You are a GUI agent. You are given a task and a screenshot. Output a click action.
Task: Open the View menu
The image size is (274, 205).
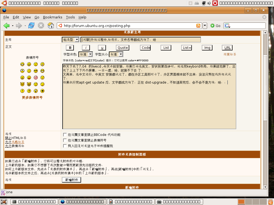[x=27, y=17]
